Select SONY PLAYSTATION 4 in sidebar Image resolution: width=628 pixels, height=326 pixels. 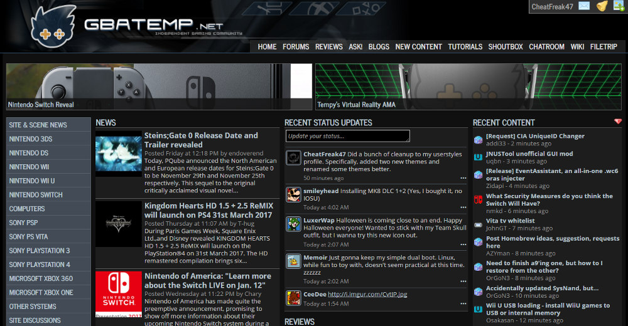[48, 265]
